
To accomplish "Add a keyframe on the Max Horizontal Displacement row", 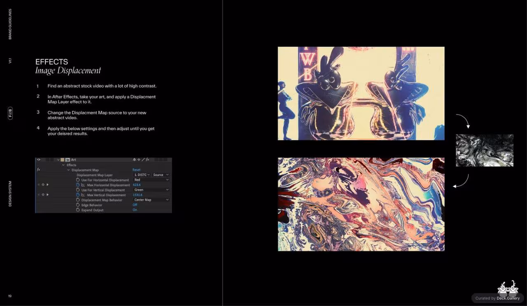I will [x=43, y=185].
